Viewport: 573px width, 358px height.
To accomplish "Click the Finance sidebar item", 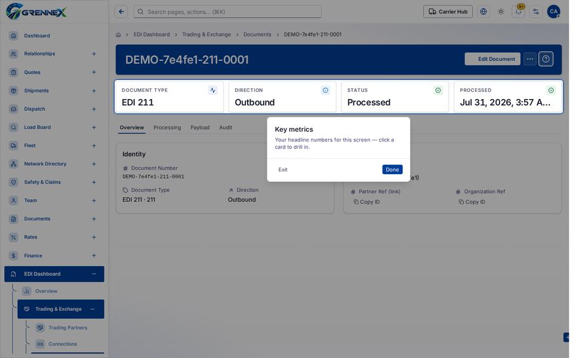I will (54, 256).
